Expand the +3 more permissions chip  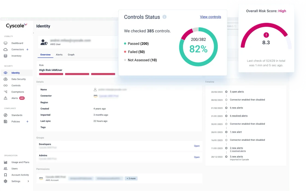131,178
